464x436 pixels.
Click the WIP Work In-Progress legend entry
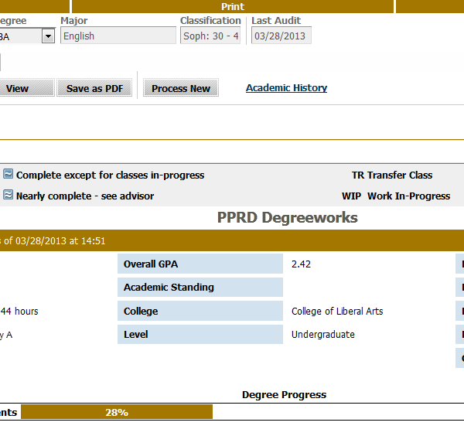point(395,196)
